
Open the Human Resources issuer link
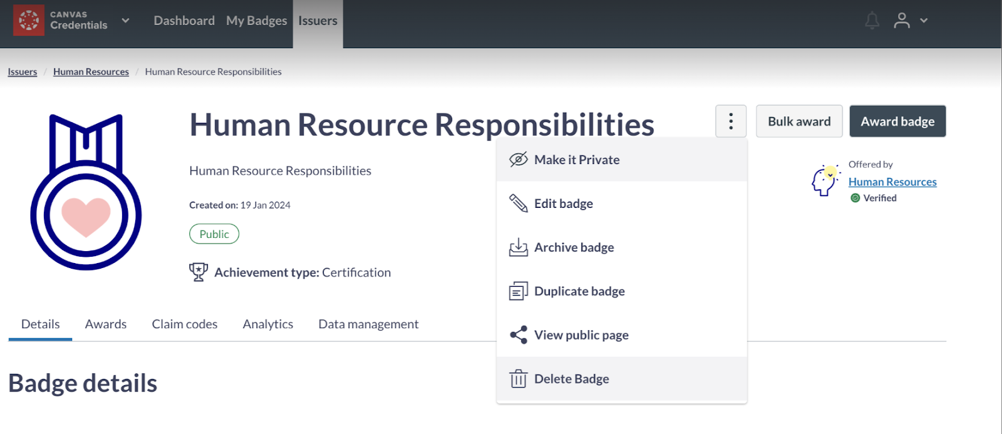click(892, 182)
